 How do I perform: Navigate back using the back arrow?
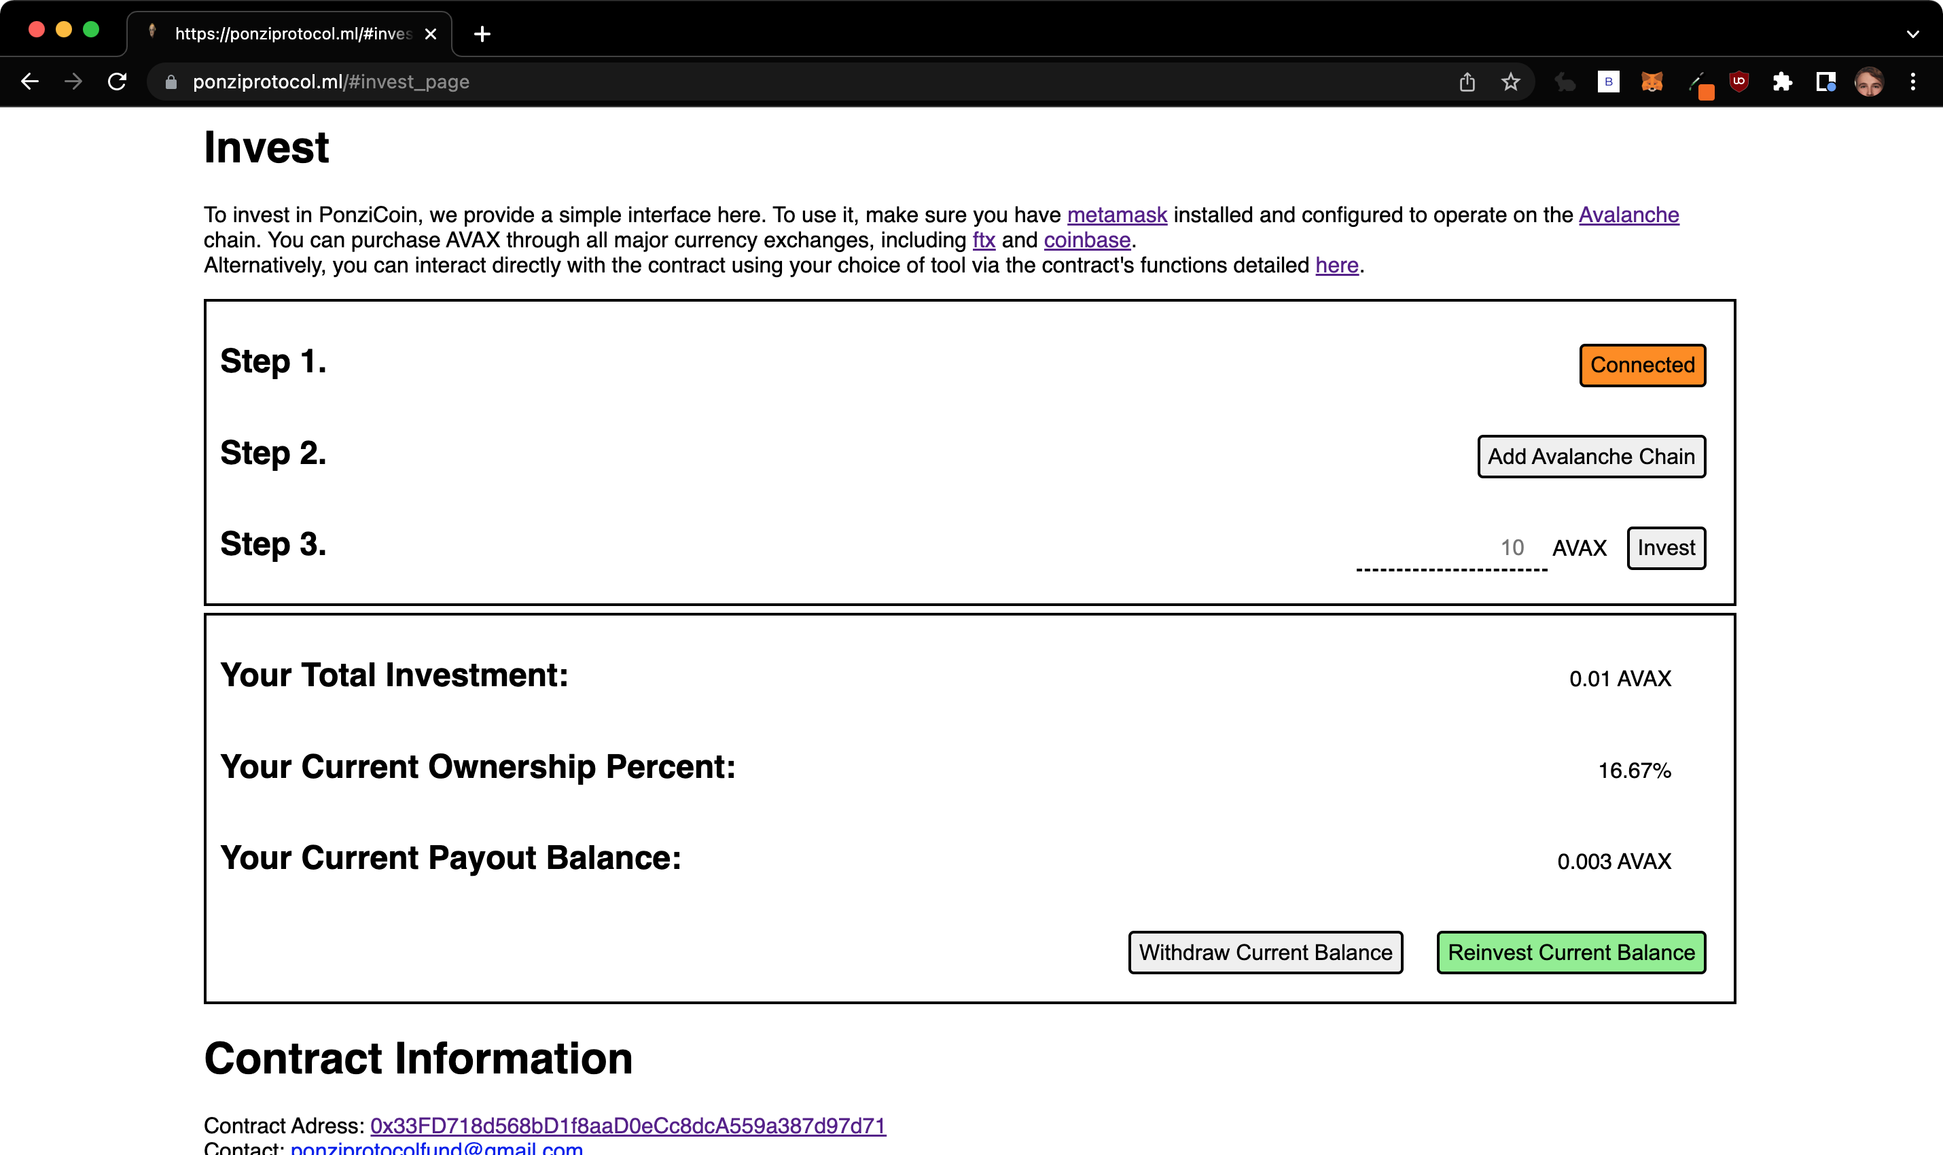30,81
